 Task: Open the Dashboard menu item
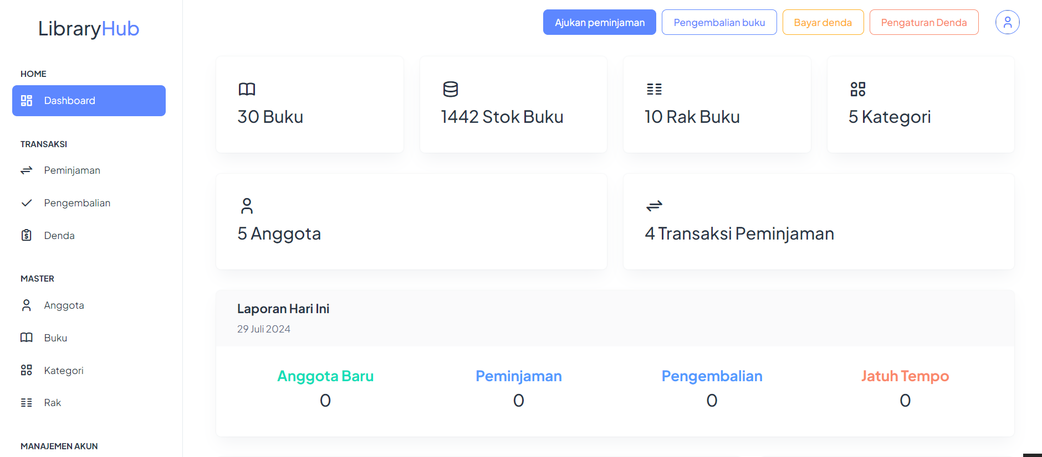pyautogui.click(x=89, y=101)
